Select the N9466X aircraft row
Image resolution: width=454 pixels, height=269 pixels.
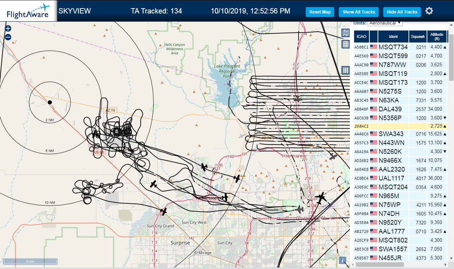pos(400,160)
